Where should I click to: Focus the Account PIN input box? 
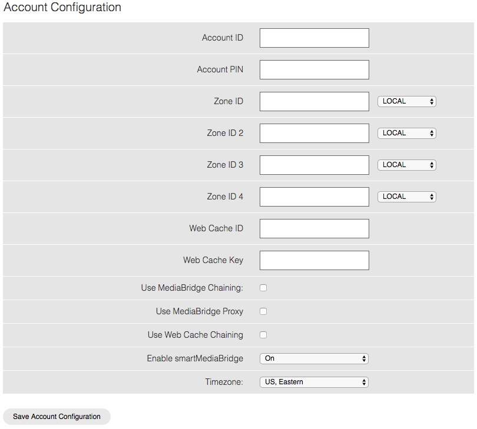pyautogui.click(x=314, y=69)
